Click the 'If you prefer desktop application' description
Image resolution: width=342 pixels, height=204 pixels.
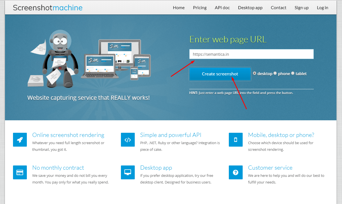(177, 179)
